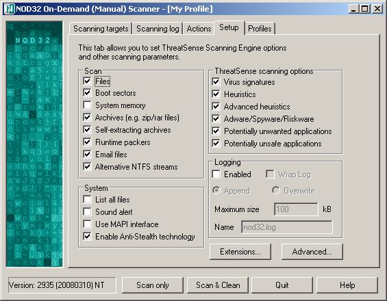Maximize the NOD32 scanner window
This screenshot has height=301, width=387.
pos(364,9)
